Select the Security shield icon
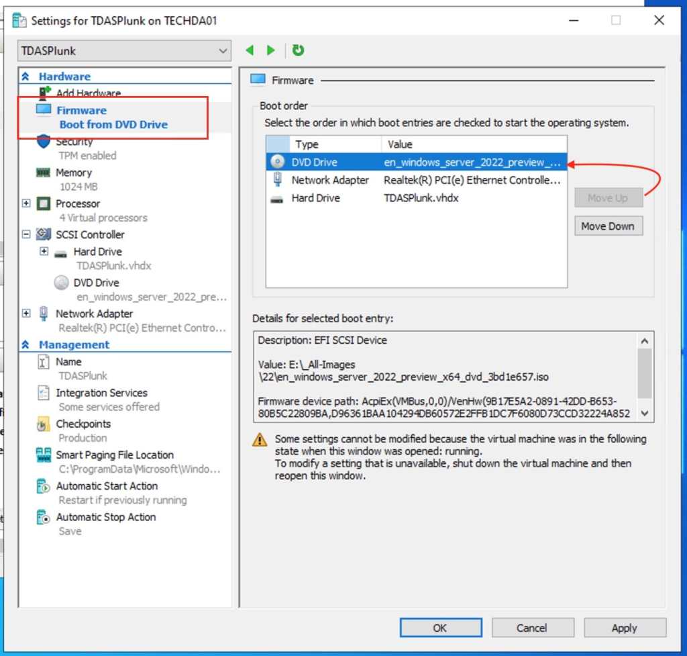The image size is (687, 656). (x=44, y=142)
